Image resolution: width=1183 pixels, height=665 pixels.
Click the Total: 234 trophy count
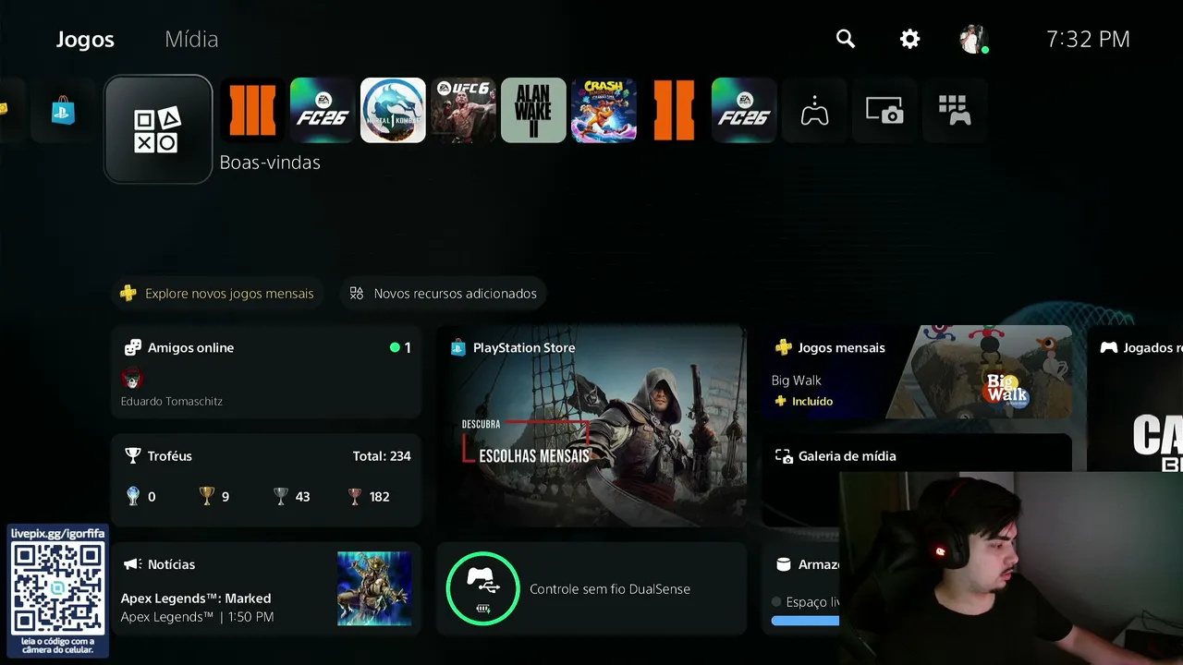(382, 455)
